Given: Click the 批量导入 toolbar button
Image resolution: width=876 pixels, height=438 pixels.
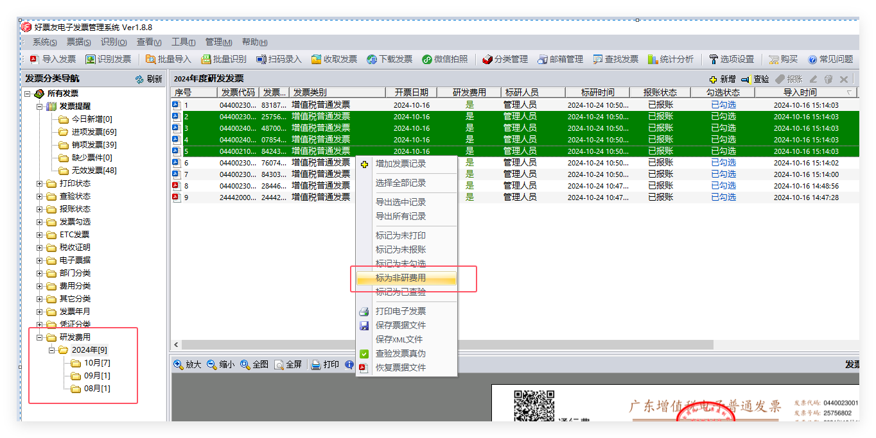Looking at the screenshot, I should tap(168, 59).
